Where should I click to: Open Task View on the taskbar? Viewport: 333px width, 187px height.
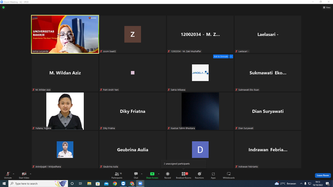coord(81,183)
